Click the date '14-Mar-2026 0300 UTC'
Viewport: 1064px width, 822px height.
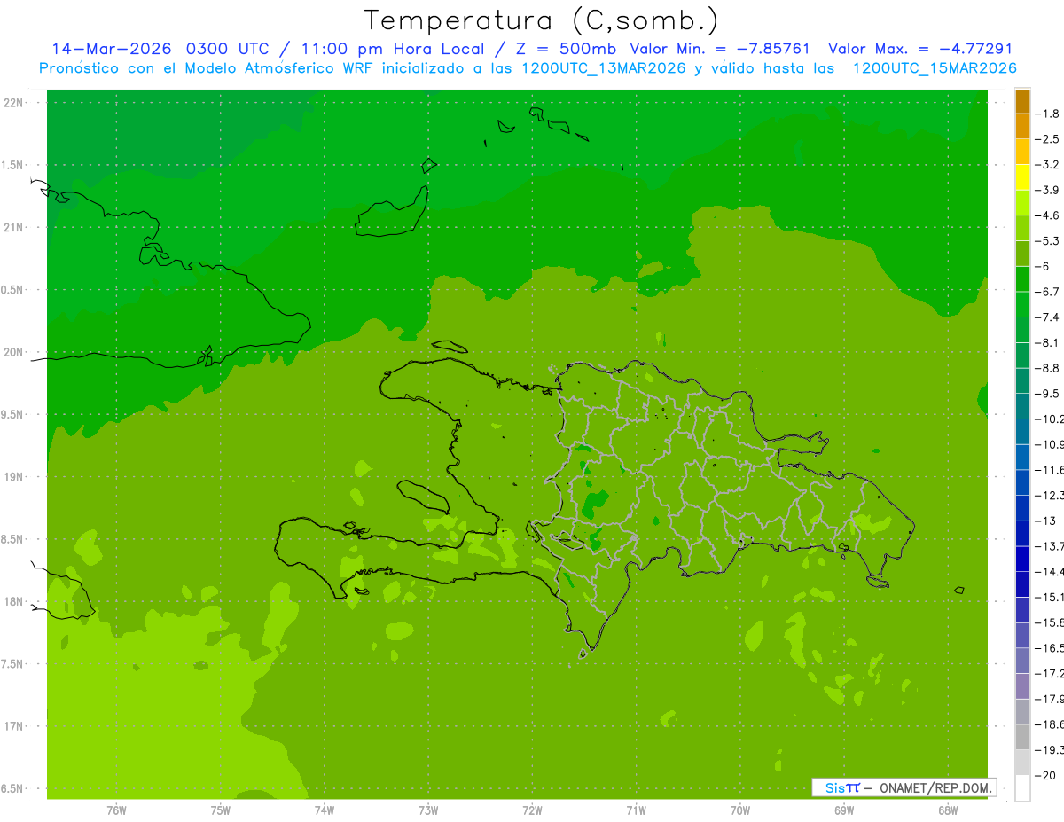tap(160, 49)
